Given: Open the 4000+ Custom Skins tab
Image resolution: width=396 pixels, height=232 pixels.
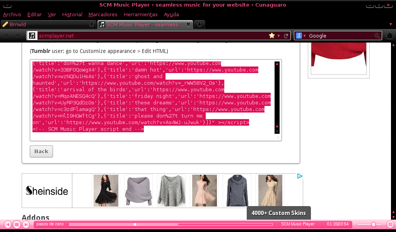Looking at the screenshot, I should 278,213.
